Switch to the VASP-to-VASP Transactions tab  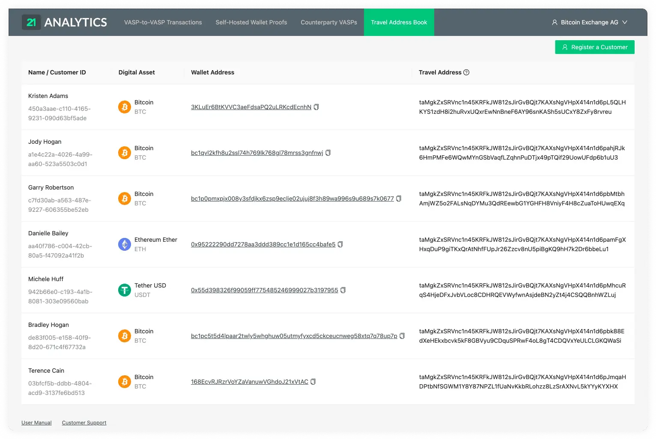[163, 22]
